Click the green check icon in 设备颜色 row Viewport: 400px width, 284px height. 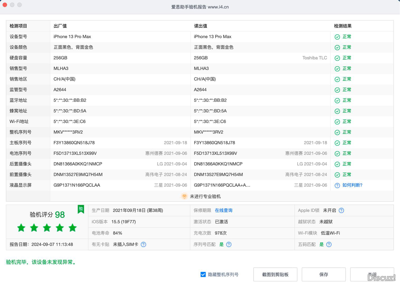point(337,48)
